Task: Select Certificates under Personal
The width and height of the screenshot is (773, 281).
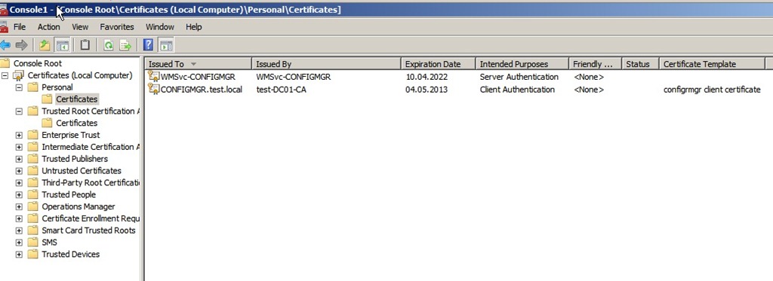Action: click(x=76, y=99)
